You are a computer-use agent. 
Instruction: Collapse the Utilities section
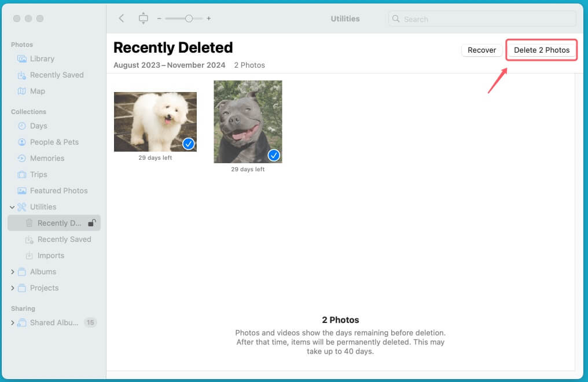[12, 207]
